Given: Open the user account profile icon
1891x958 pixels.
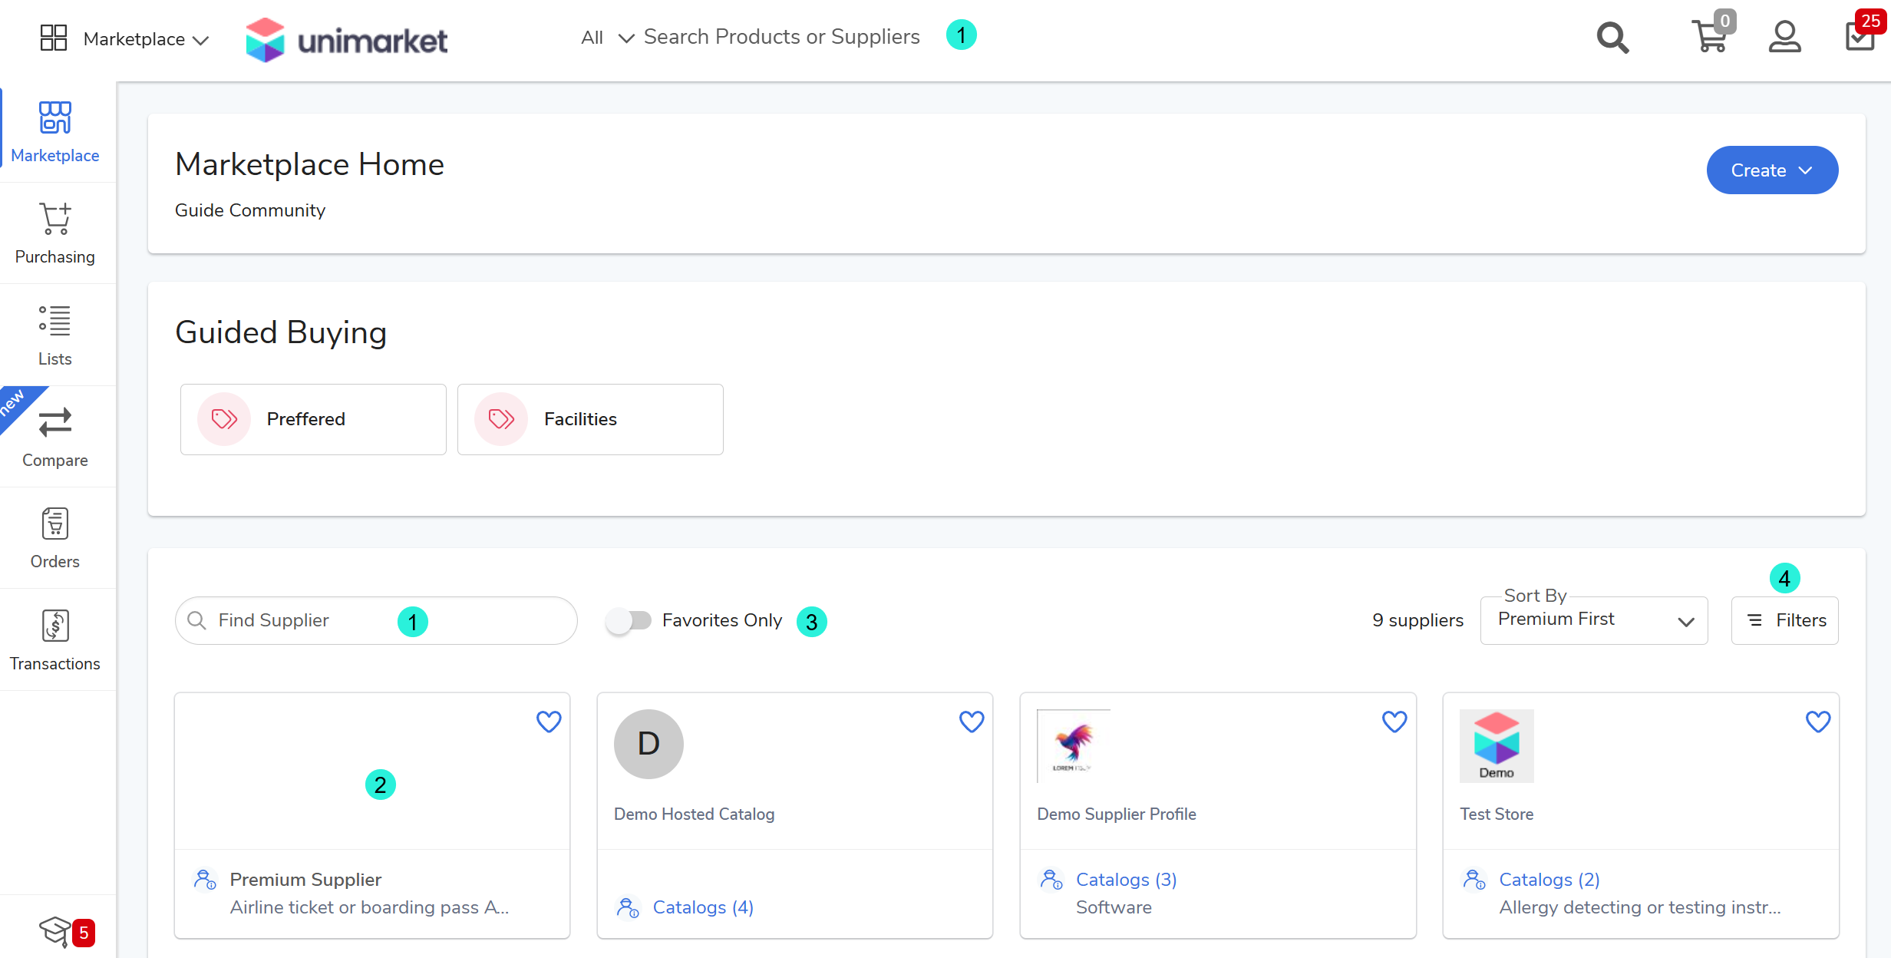Looking at the screenshot, I should pyautogui.click(x=1784, y=37).
